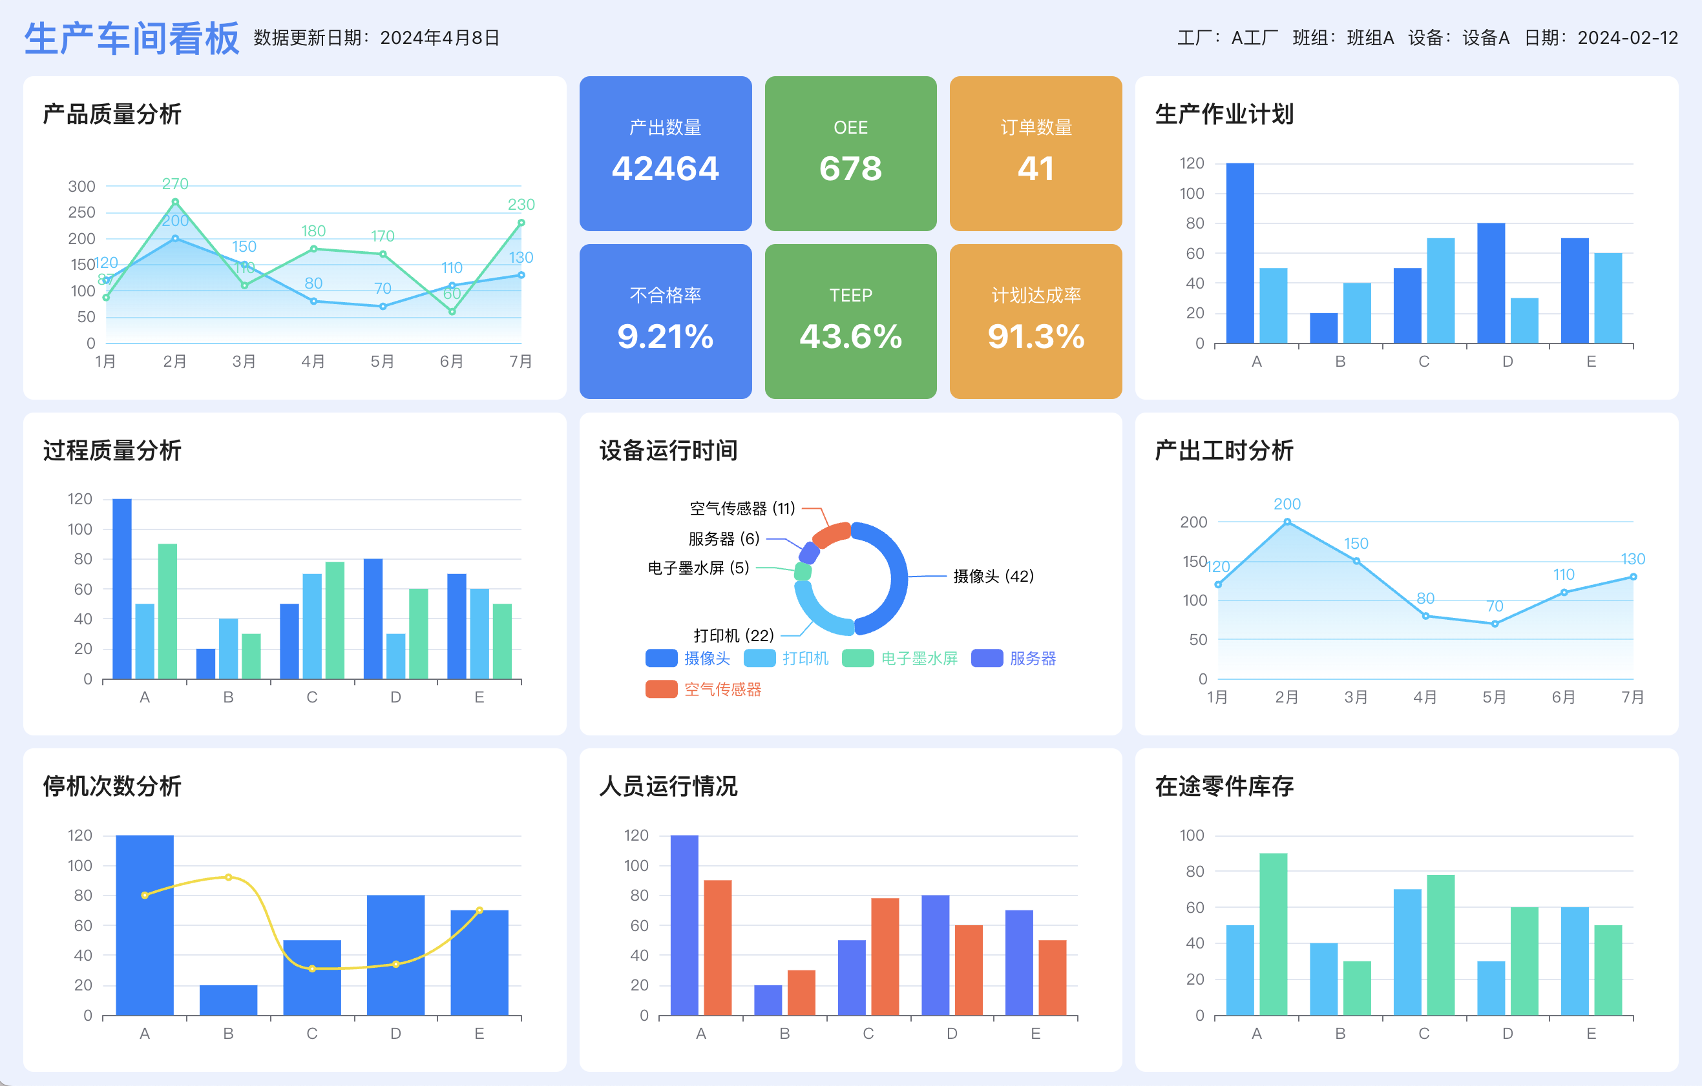The height and width of the screenshot is (1086, 1702).
Task: Click the 不合格率 9.21% card
Action: click(665, 322)
